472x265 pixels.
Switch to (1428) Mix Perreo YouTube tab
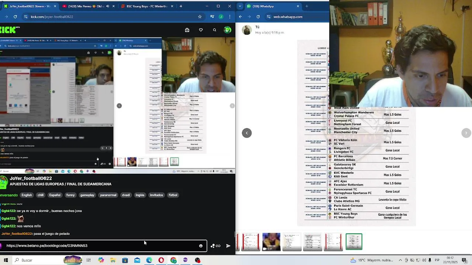[x=88, y=6]
